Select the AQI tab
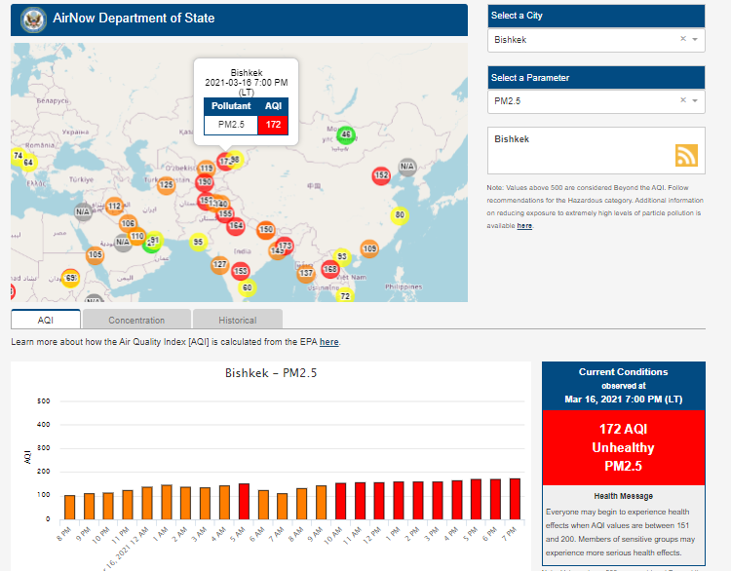The image size is (731, 571). (46, 320)
